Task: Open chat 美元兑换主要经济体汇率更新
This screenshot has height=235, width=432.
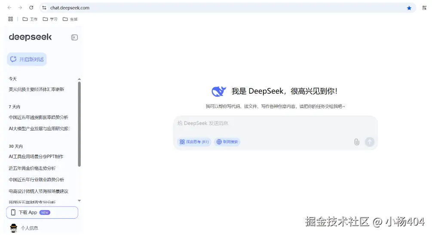Action: pos(37,89)
